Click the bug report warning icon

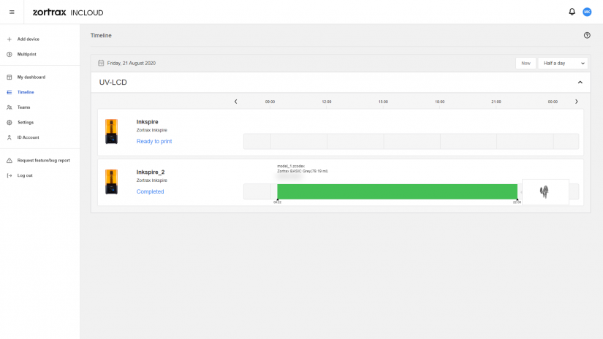(x=10, y=160)
